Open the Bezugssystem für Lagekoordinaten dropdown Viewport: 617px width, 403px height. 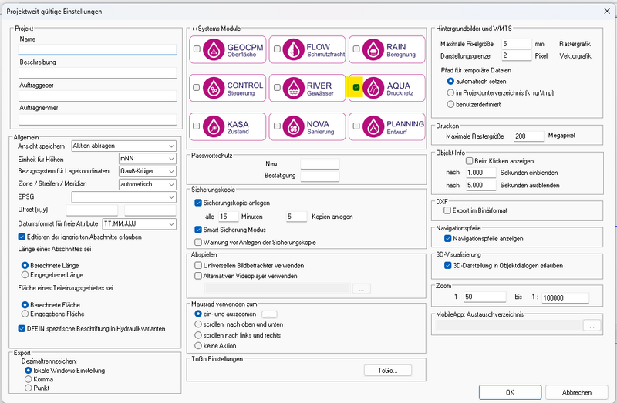pos(147,171)
